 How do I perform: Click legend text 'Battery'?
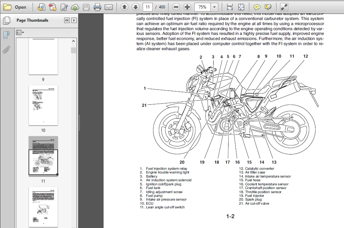[151, 177]
